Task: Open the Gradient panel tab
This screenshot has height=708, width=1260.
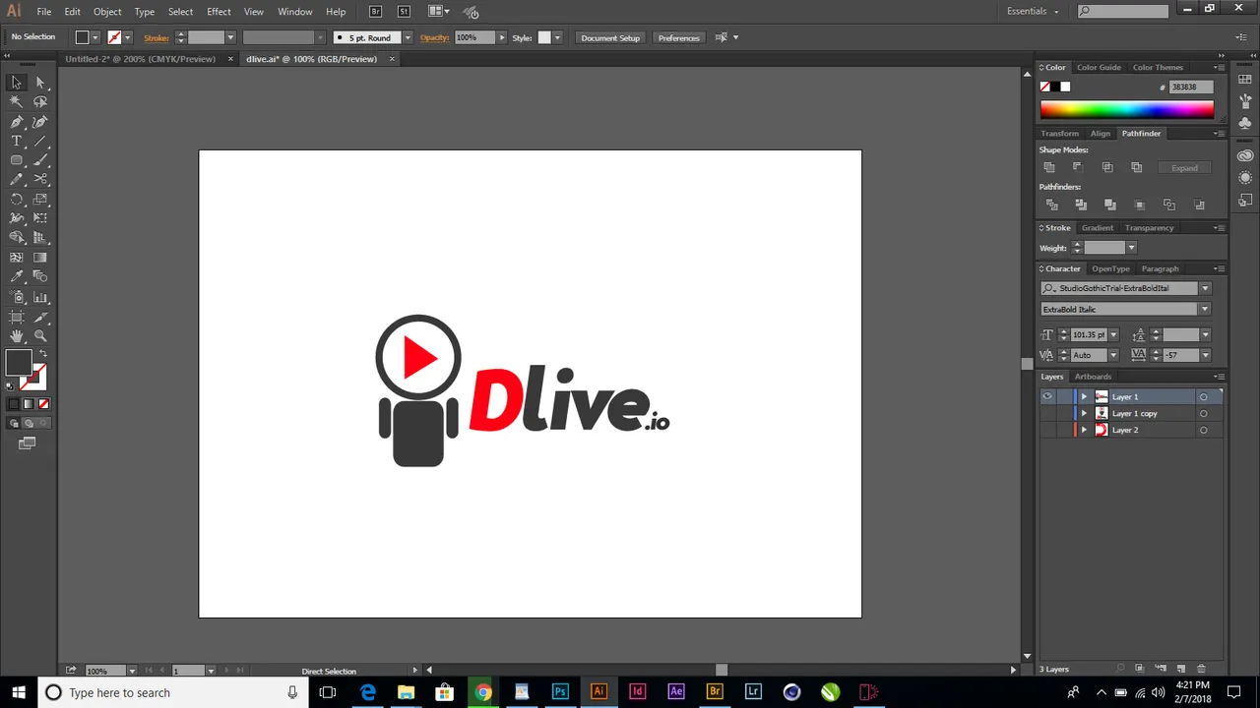Action: point(1097,227)
